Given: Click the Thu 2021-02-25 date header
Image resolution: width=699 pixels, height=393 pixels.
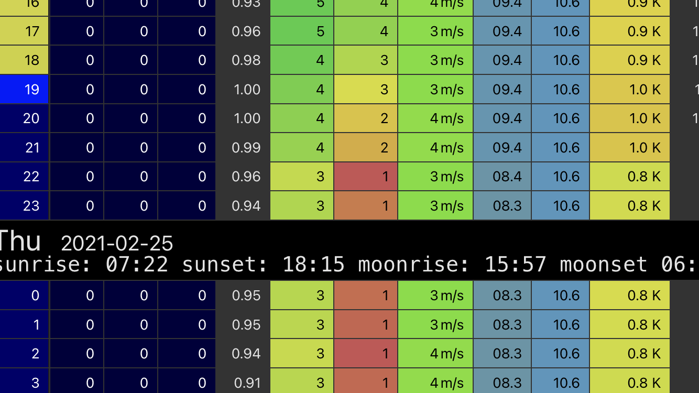Looking at the screenshot, I should [86, 243].
